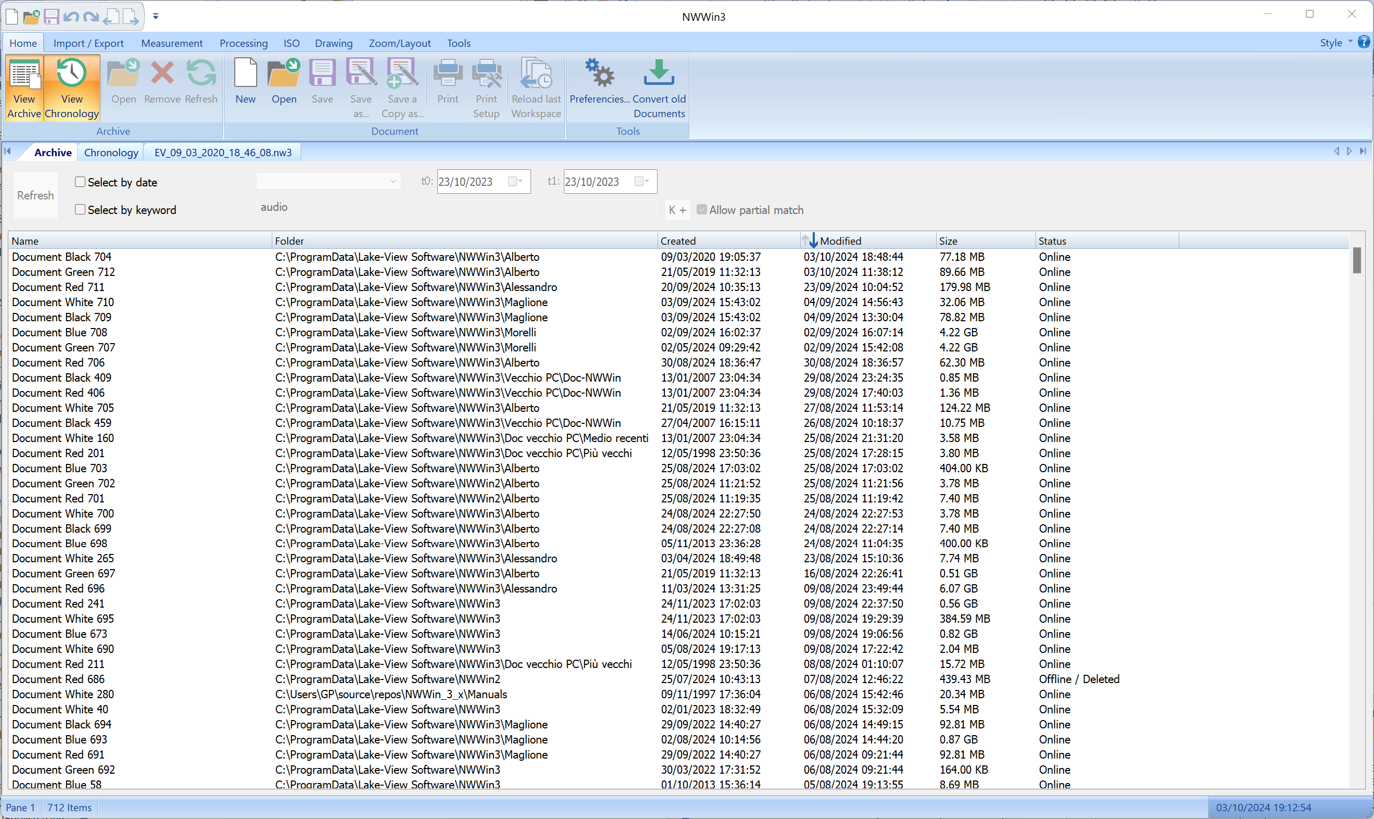The width and height of the screenshot is (1374, 819).
Task: Click the scroll tabs left arrow
Action: click(1337, 151)
